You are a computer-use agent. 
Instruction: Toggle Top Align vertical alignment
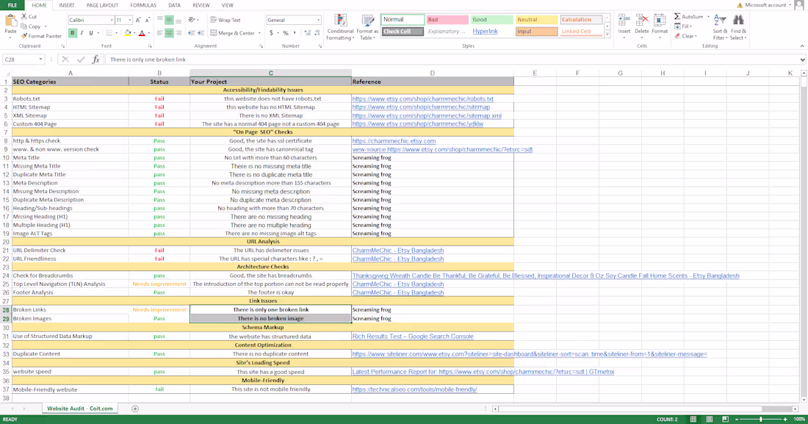click(x=159, y=20)
